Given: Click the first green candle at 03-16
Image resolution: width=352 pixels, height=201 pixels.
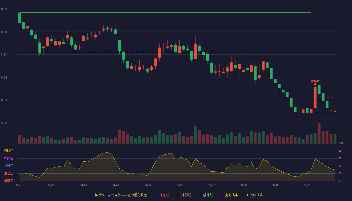Looking at the screenshot, I should (20, 18).
